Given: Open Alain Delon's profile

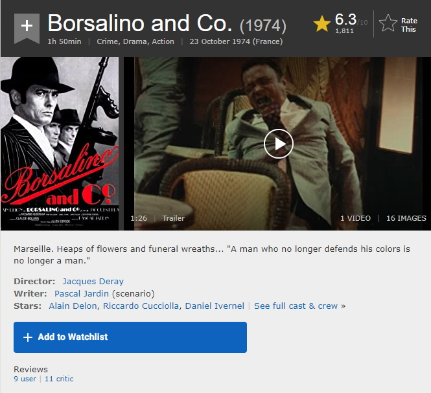Looking at the screenshot, I should coord(73,306).
